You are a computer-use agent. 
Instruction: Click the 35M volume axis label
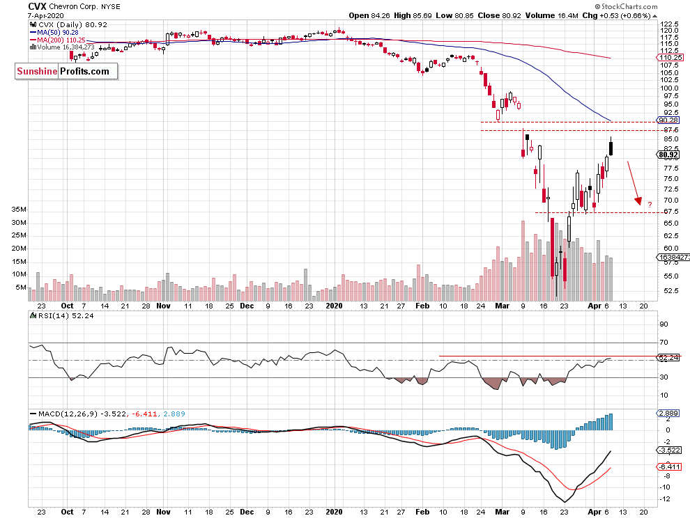(19, 210)
